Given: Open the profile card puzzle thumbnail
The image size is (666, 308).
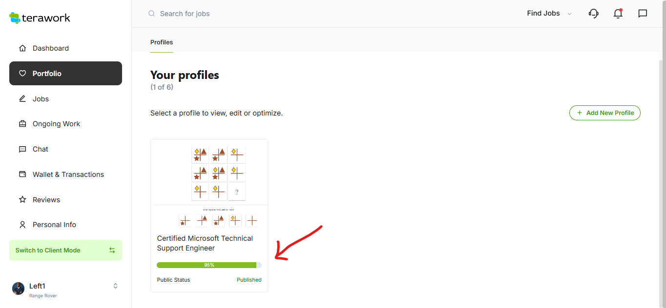Looking at the screenshot, I should [x=219, y=184].
